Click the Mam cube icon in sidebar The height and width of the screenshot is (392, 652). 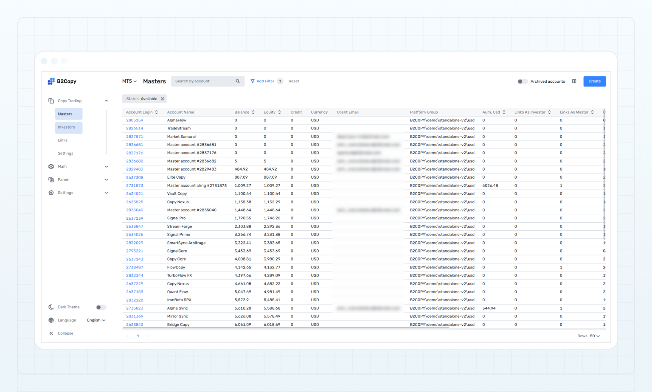51,167
